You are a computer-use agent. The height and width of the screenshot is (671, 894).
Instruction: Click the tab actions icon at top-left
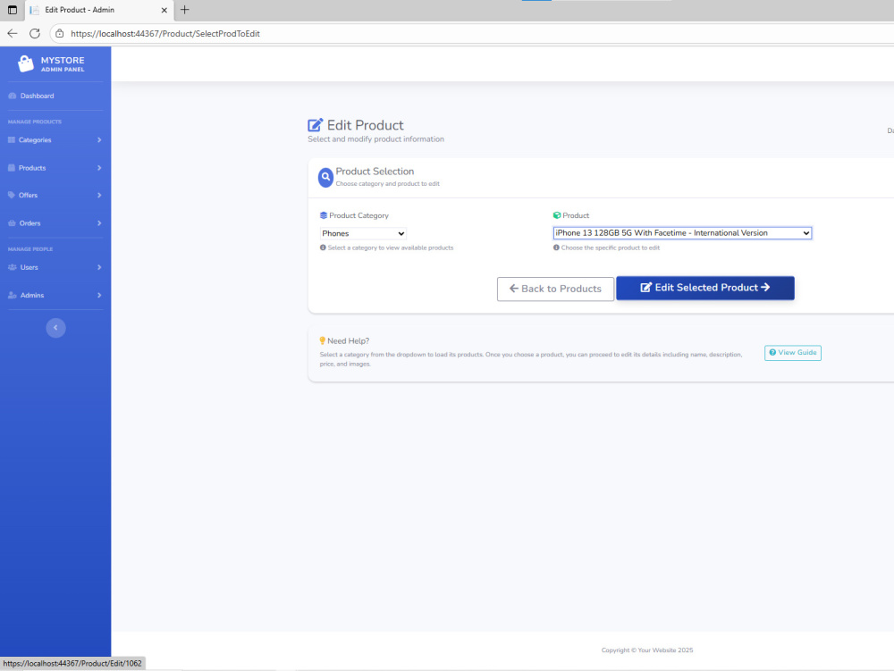tap(12, 10)
